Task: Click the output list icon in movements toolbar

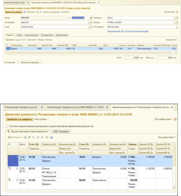Action: pyautogui.click(x=52, y=137)
